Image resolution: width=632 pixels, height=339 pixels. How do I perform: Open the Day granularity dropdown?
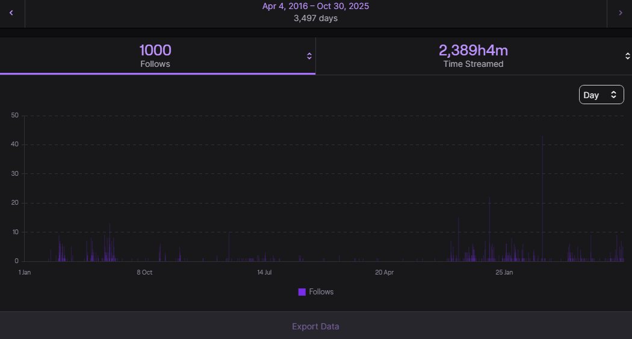coord(601,95)
